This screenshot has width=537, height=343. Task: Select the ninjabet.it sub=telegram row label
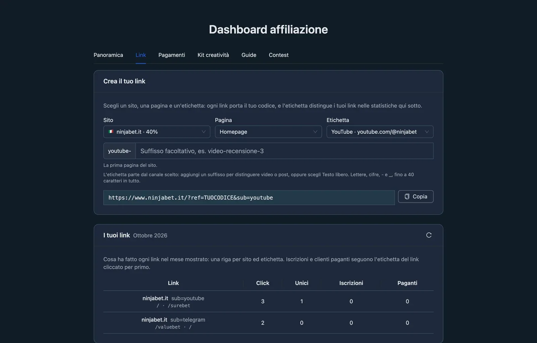point(173,320)
